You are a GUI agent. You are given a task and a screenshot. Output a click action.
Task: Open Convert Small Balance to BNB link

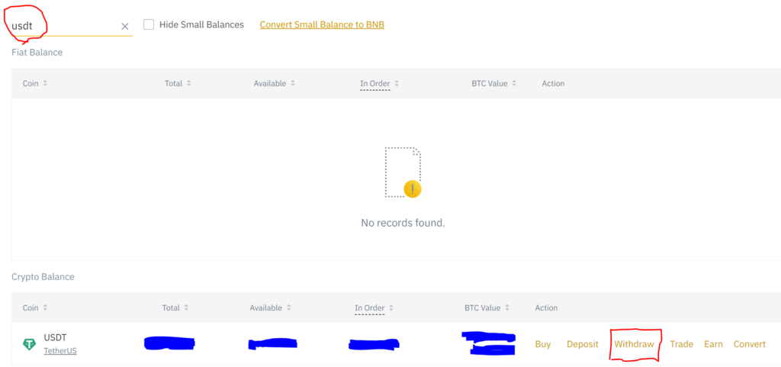coord(322,24)
